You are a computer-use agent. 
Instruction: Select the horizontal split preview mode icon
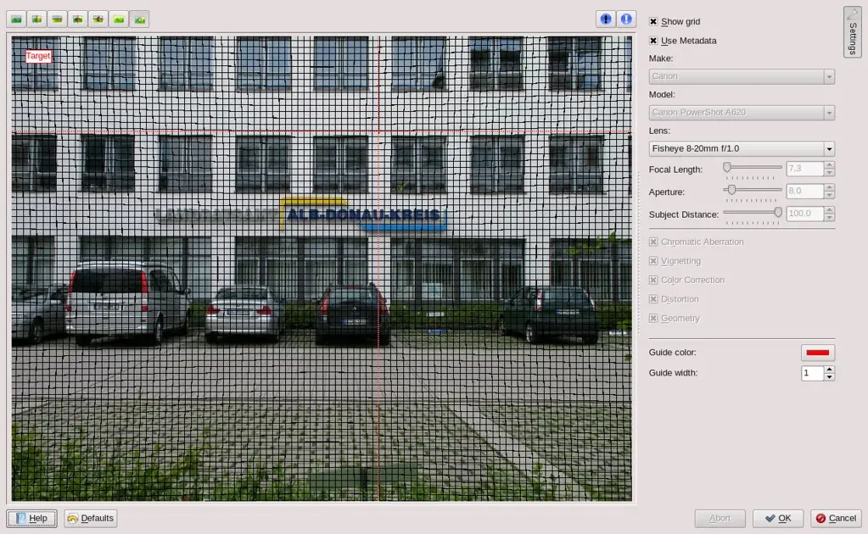(x=56, y=18)
